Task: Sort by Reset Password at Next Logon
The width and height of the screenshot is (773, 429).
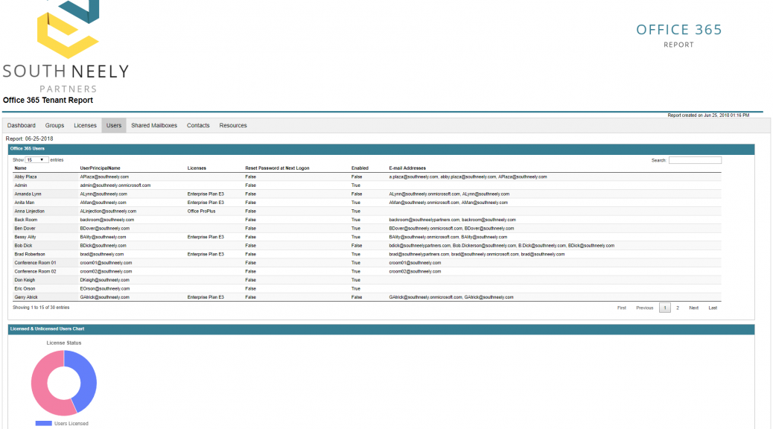Action: 277,168
